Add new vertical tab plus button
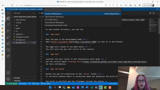160x90 pixels. (2, 59)
